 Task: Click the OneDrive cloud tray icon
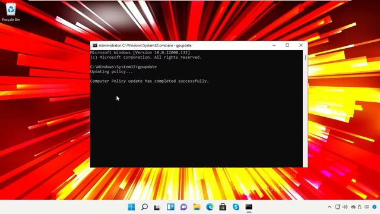tap(353, 207)
